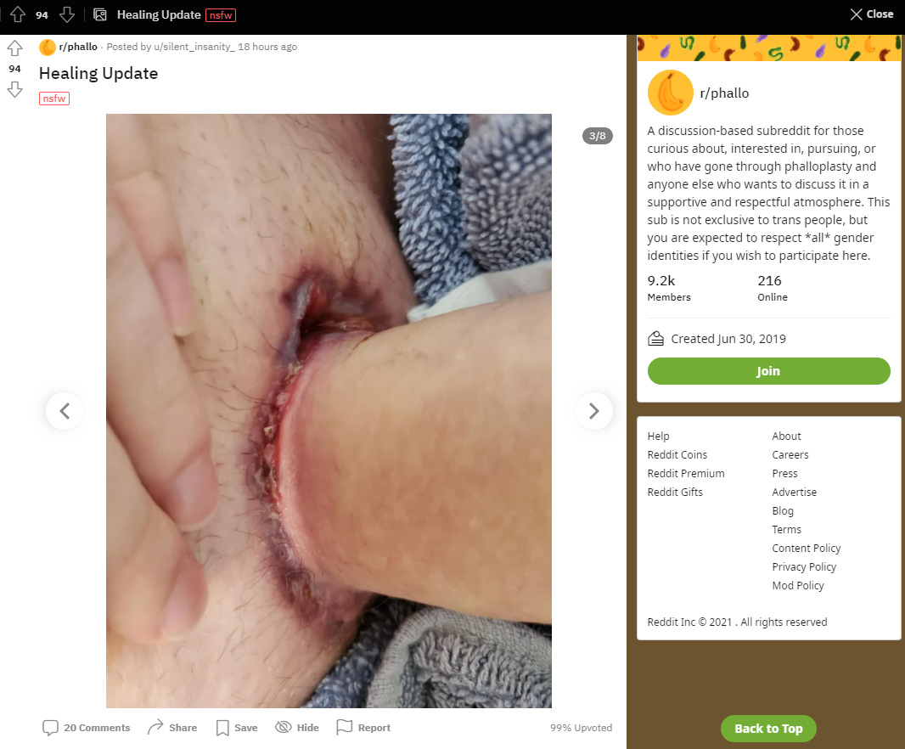Join the r/phallo community
The image size is (905, 749).
coord(769,371)
